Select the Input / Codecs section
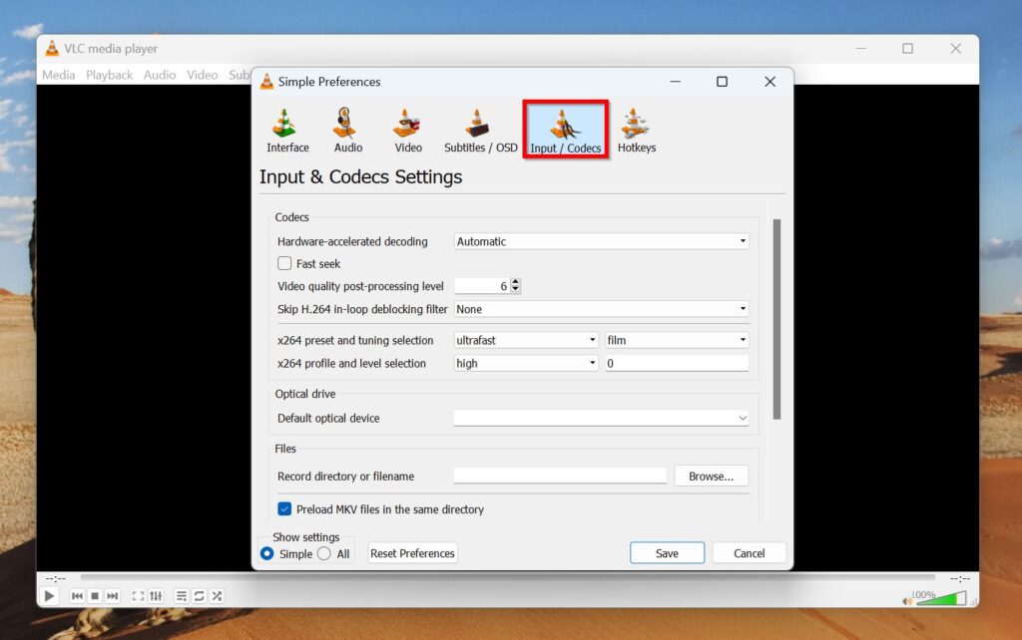The width and height of the screenshot is (1022, 640). pyautogui.click(x=565, y=128)
